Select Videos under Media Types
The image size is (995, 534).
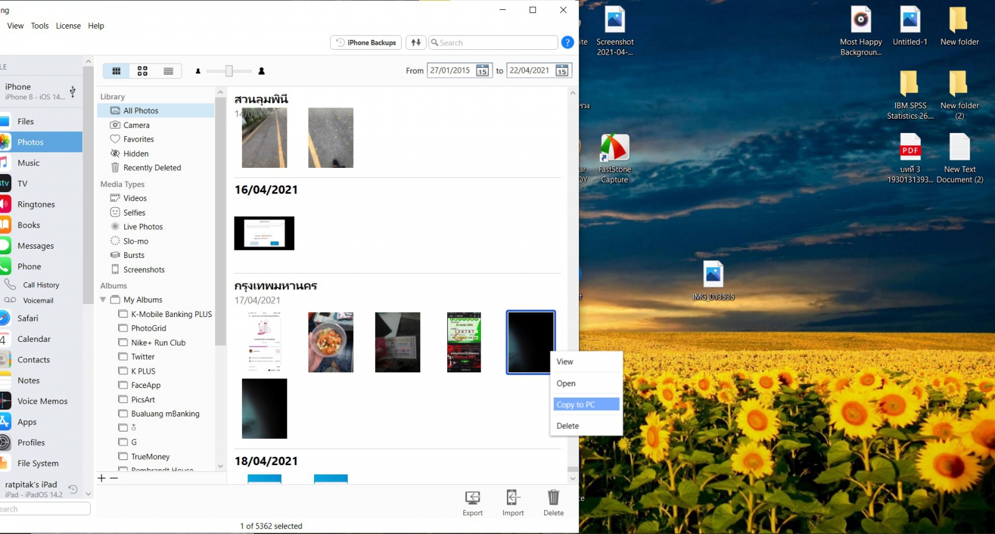click(155, 198)
